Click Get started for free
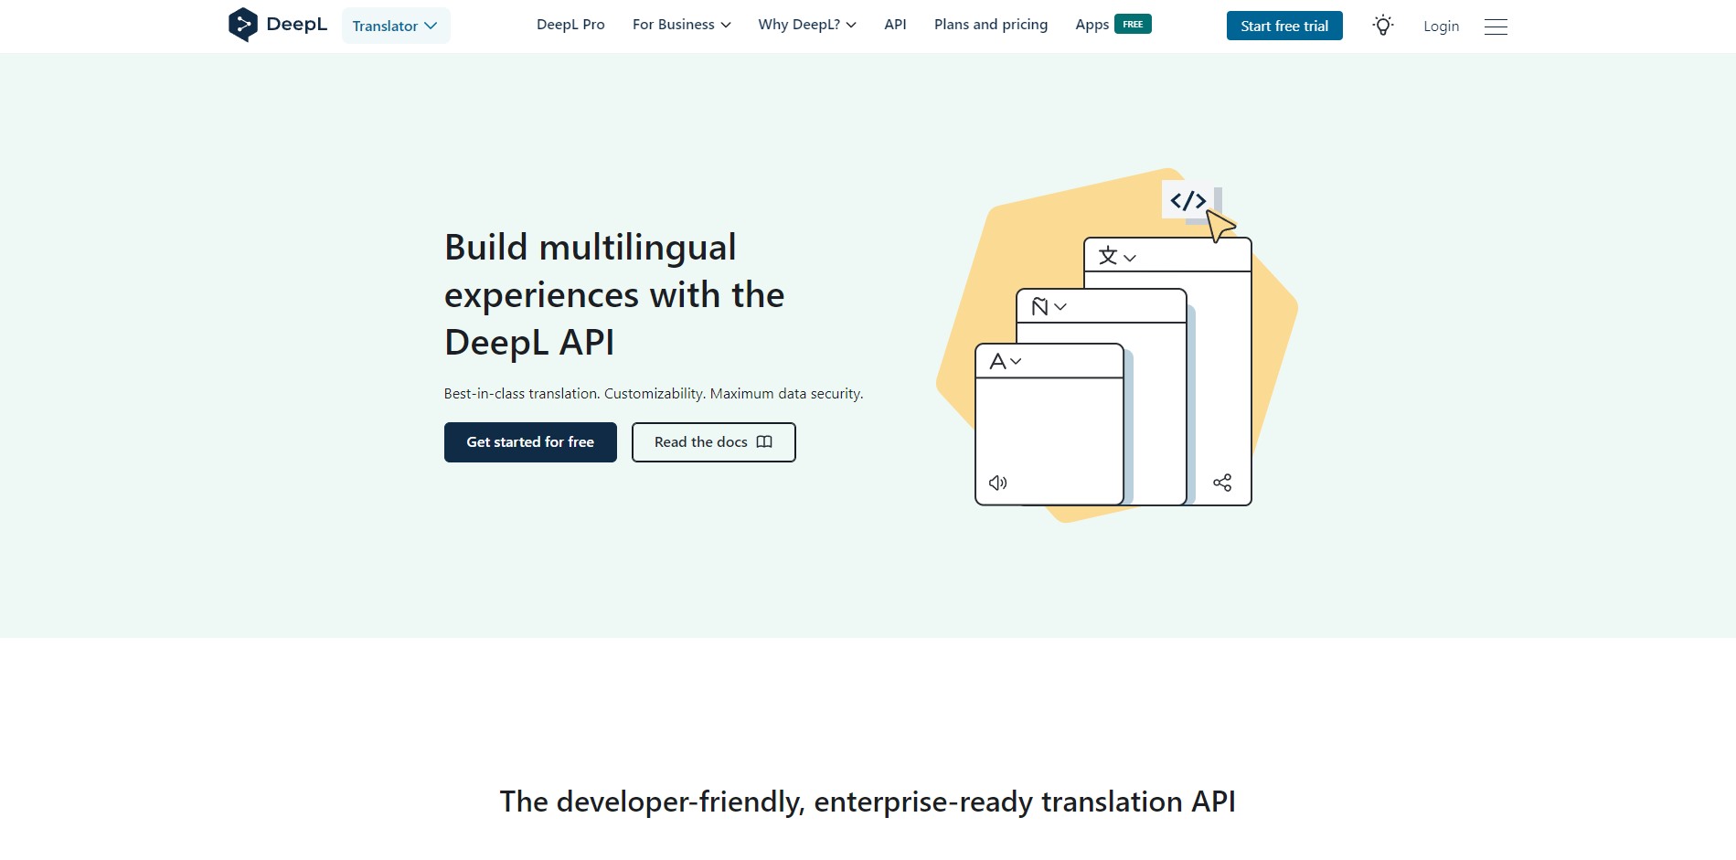 (530, 442)
